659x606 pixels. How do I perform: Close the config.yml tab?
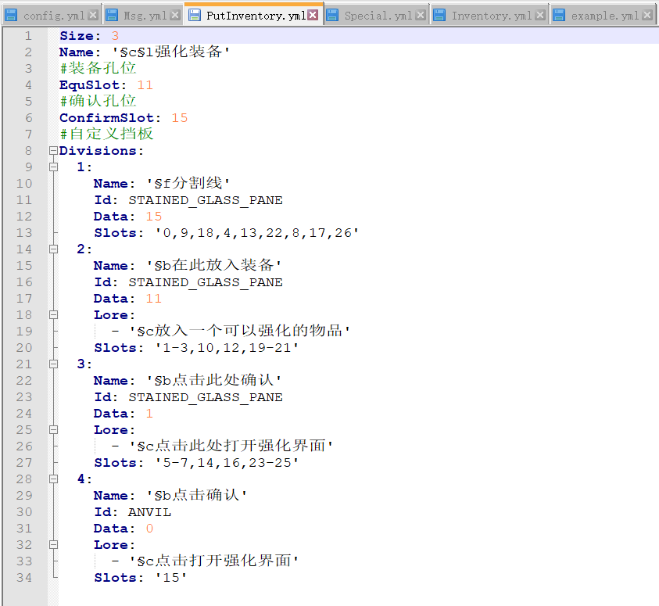94,15
